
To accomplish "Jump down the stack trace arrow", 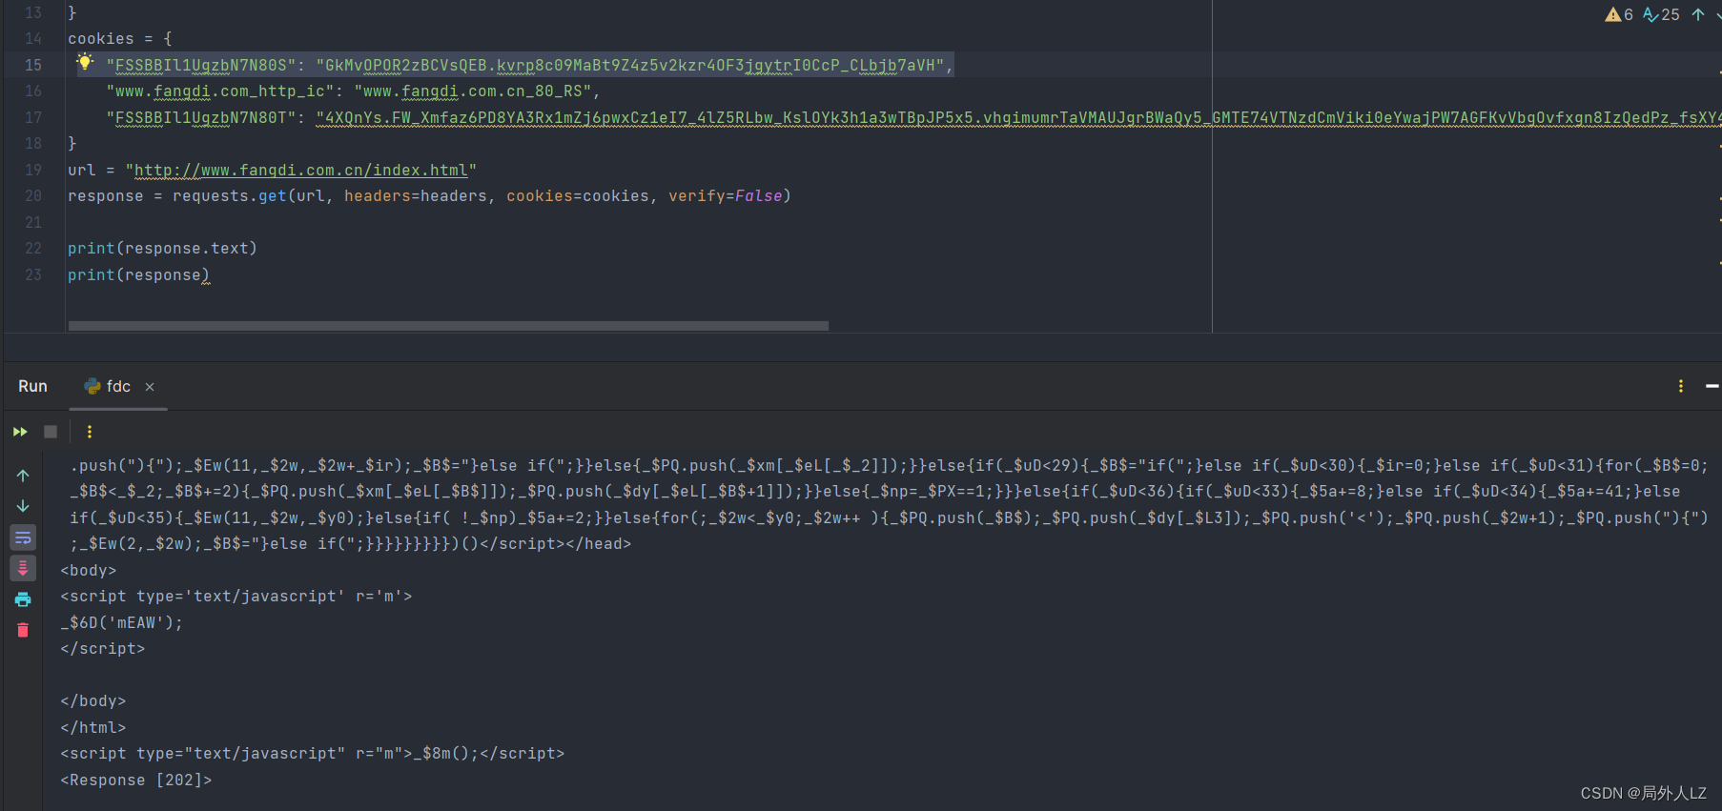I will click(23, 506).
